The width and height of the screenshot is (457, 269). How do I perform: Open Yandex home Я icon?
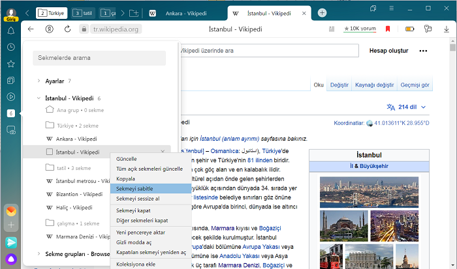[49, 29]
